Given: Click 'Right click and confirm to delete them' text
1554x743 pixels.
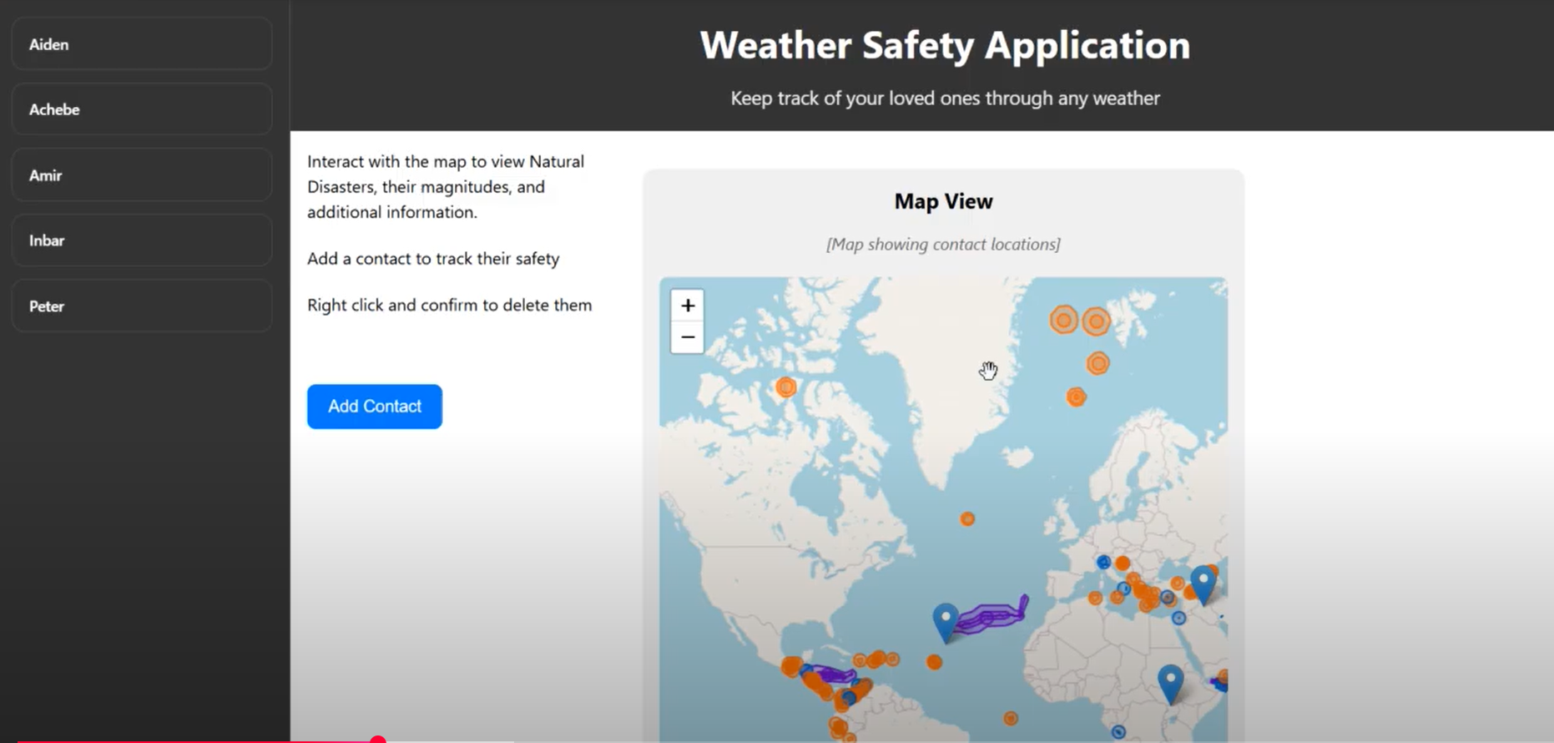Looking at the screenshot, I should pyautogui.click(x=450, y=306).
